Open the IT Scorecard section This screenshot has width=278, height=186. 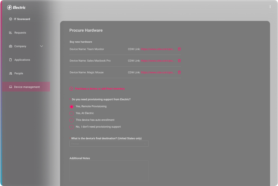coord(22,19)
